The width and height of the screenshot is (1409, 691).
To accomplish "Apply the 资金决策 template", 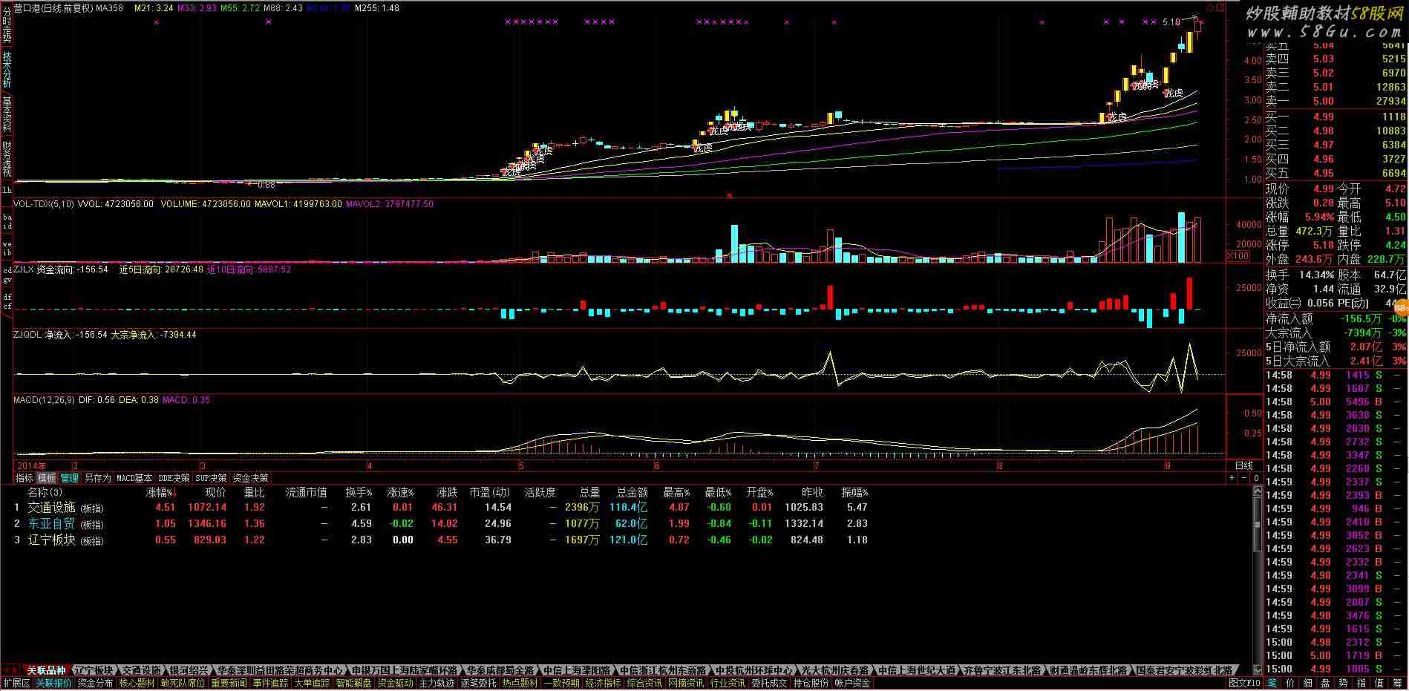I will point(250,478).
